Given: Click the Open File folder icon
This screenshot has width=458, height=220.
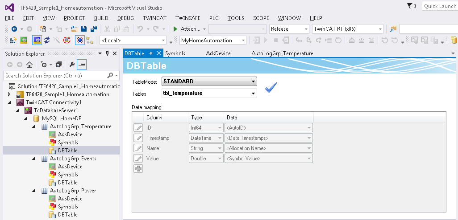Looking at the screenshot, I should pyautogui.click(x=74, y=29).
